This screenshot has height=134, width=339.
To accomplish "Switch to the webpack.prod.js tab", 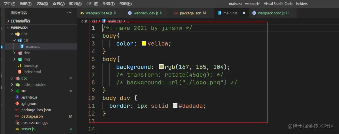I will click(x=273, y=13).
